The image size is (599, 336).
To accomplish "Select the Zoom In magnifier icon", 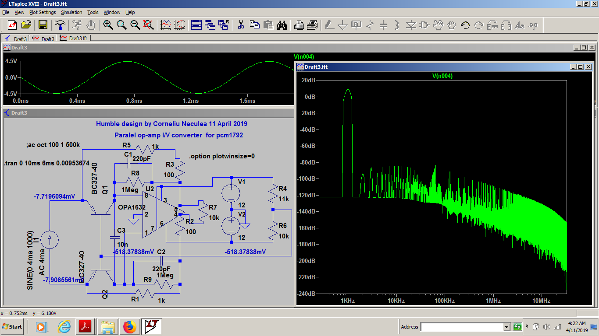I will coord(108,25).
